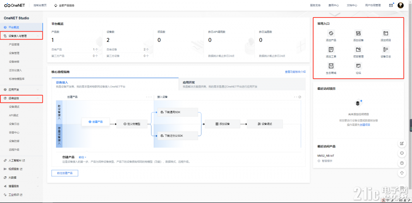Open the 添加产品 shortcut icon

click(x=331, y=33)
